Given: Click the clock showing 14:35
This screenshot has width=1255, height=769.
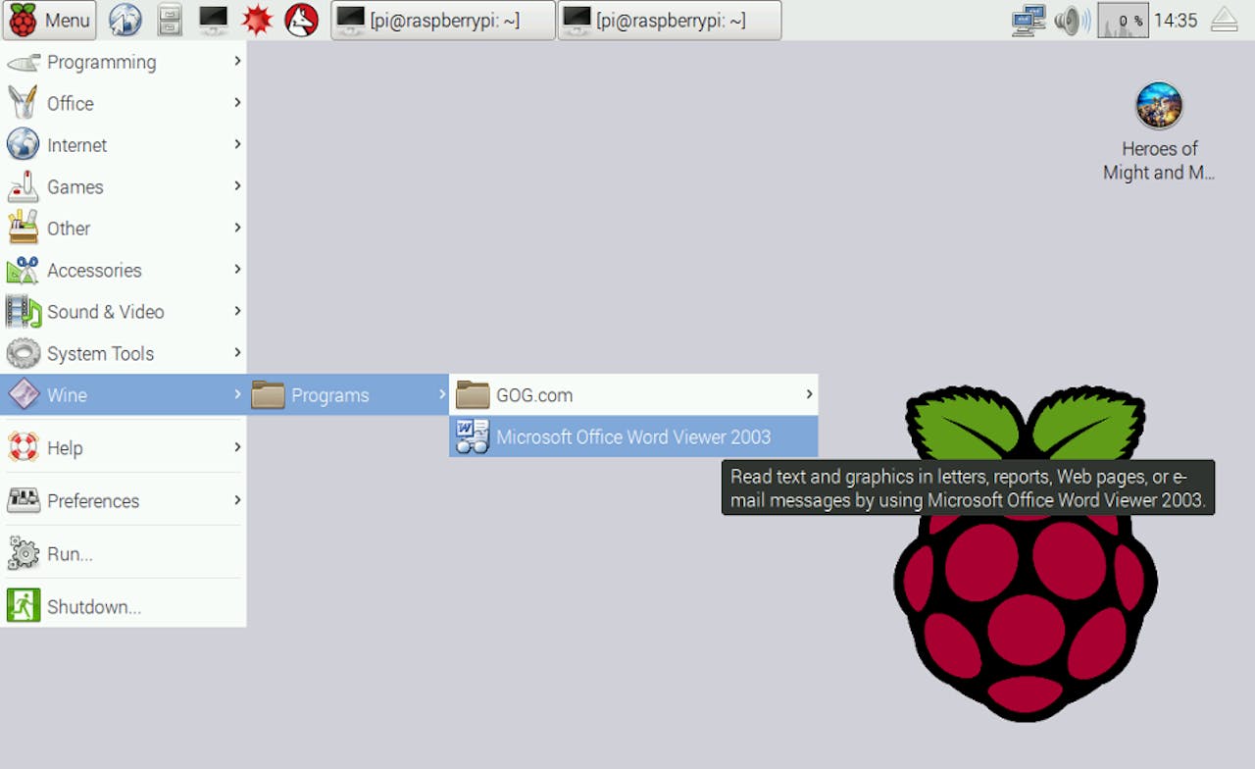Looking at the screenshot, I should [x=1176, y=20].
